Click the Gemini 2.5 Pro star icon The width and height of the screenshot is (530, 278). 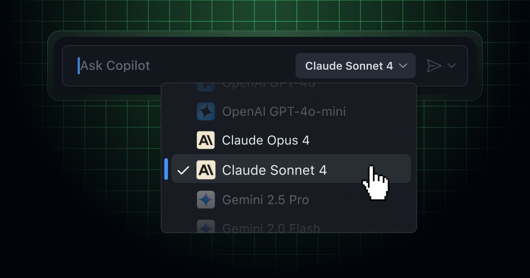206,200
